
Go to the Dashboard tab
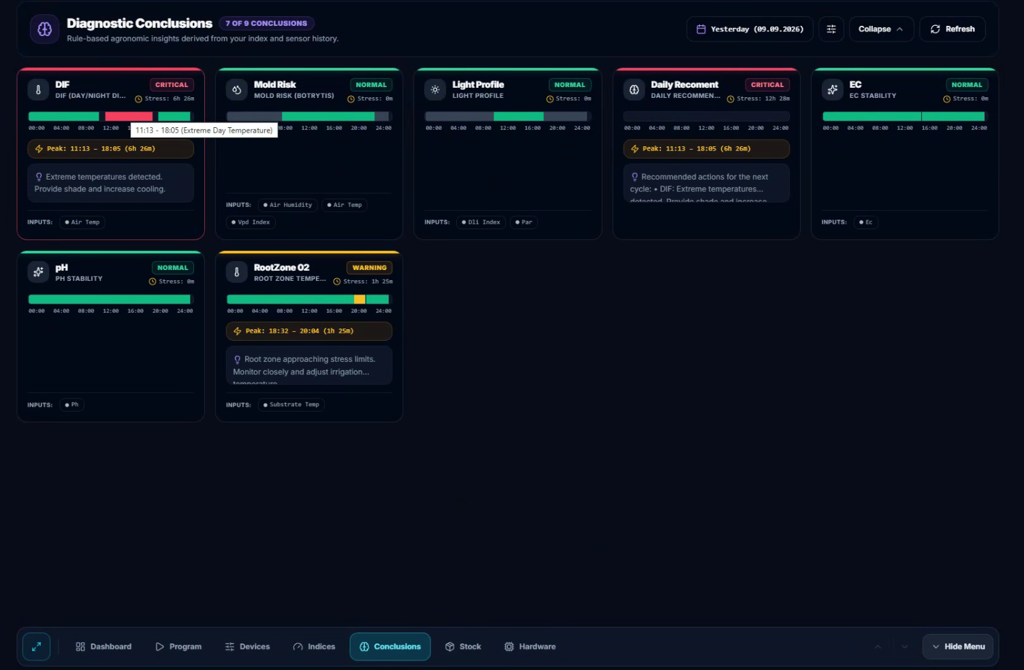tap(103, 647)
